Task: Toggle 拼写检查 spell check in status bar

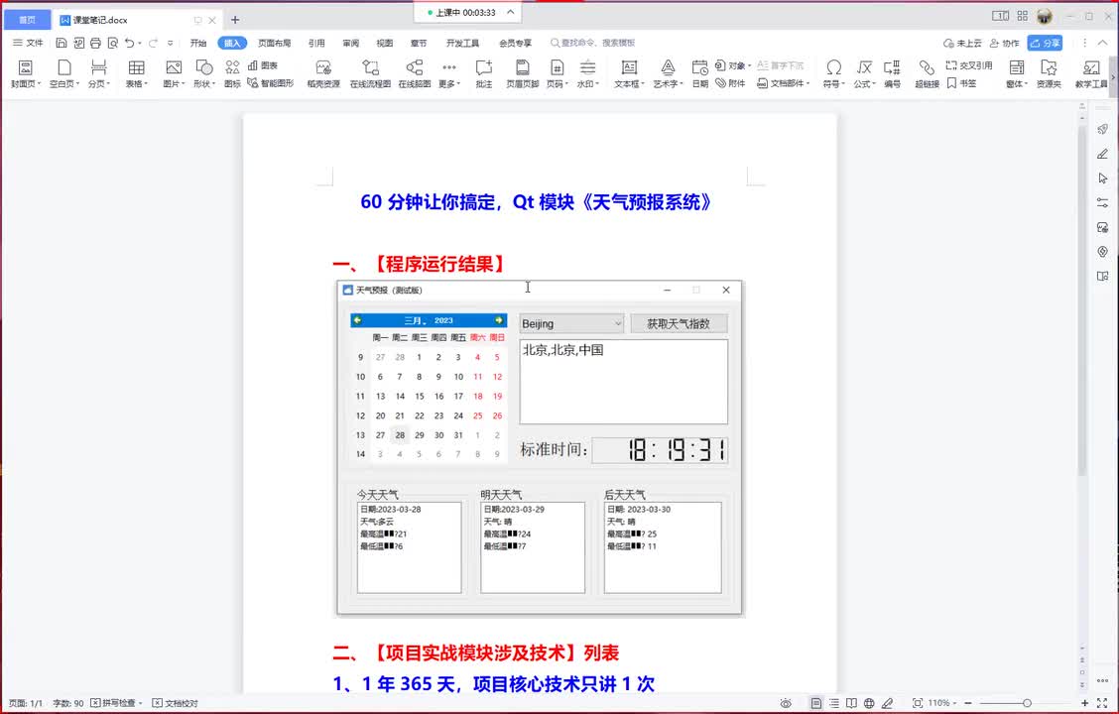Action: (x=114, y=703)
